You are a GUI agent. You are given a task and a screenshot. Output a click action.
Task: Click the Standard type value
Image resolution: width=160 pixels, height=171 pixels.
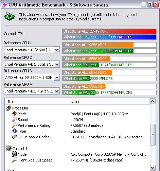pyautogui.click(x=78, y=131)
